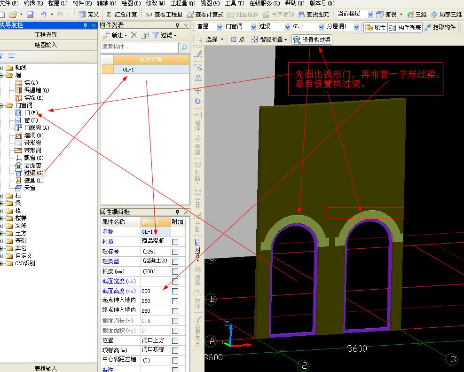Viewport: 464px width, 372px height.
Task: Open the 绘图(D) menu
Action: pos(131,3)
